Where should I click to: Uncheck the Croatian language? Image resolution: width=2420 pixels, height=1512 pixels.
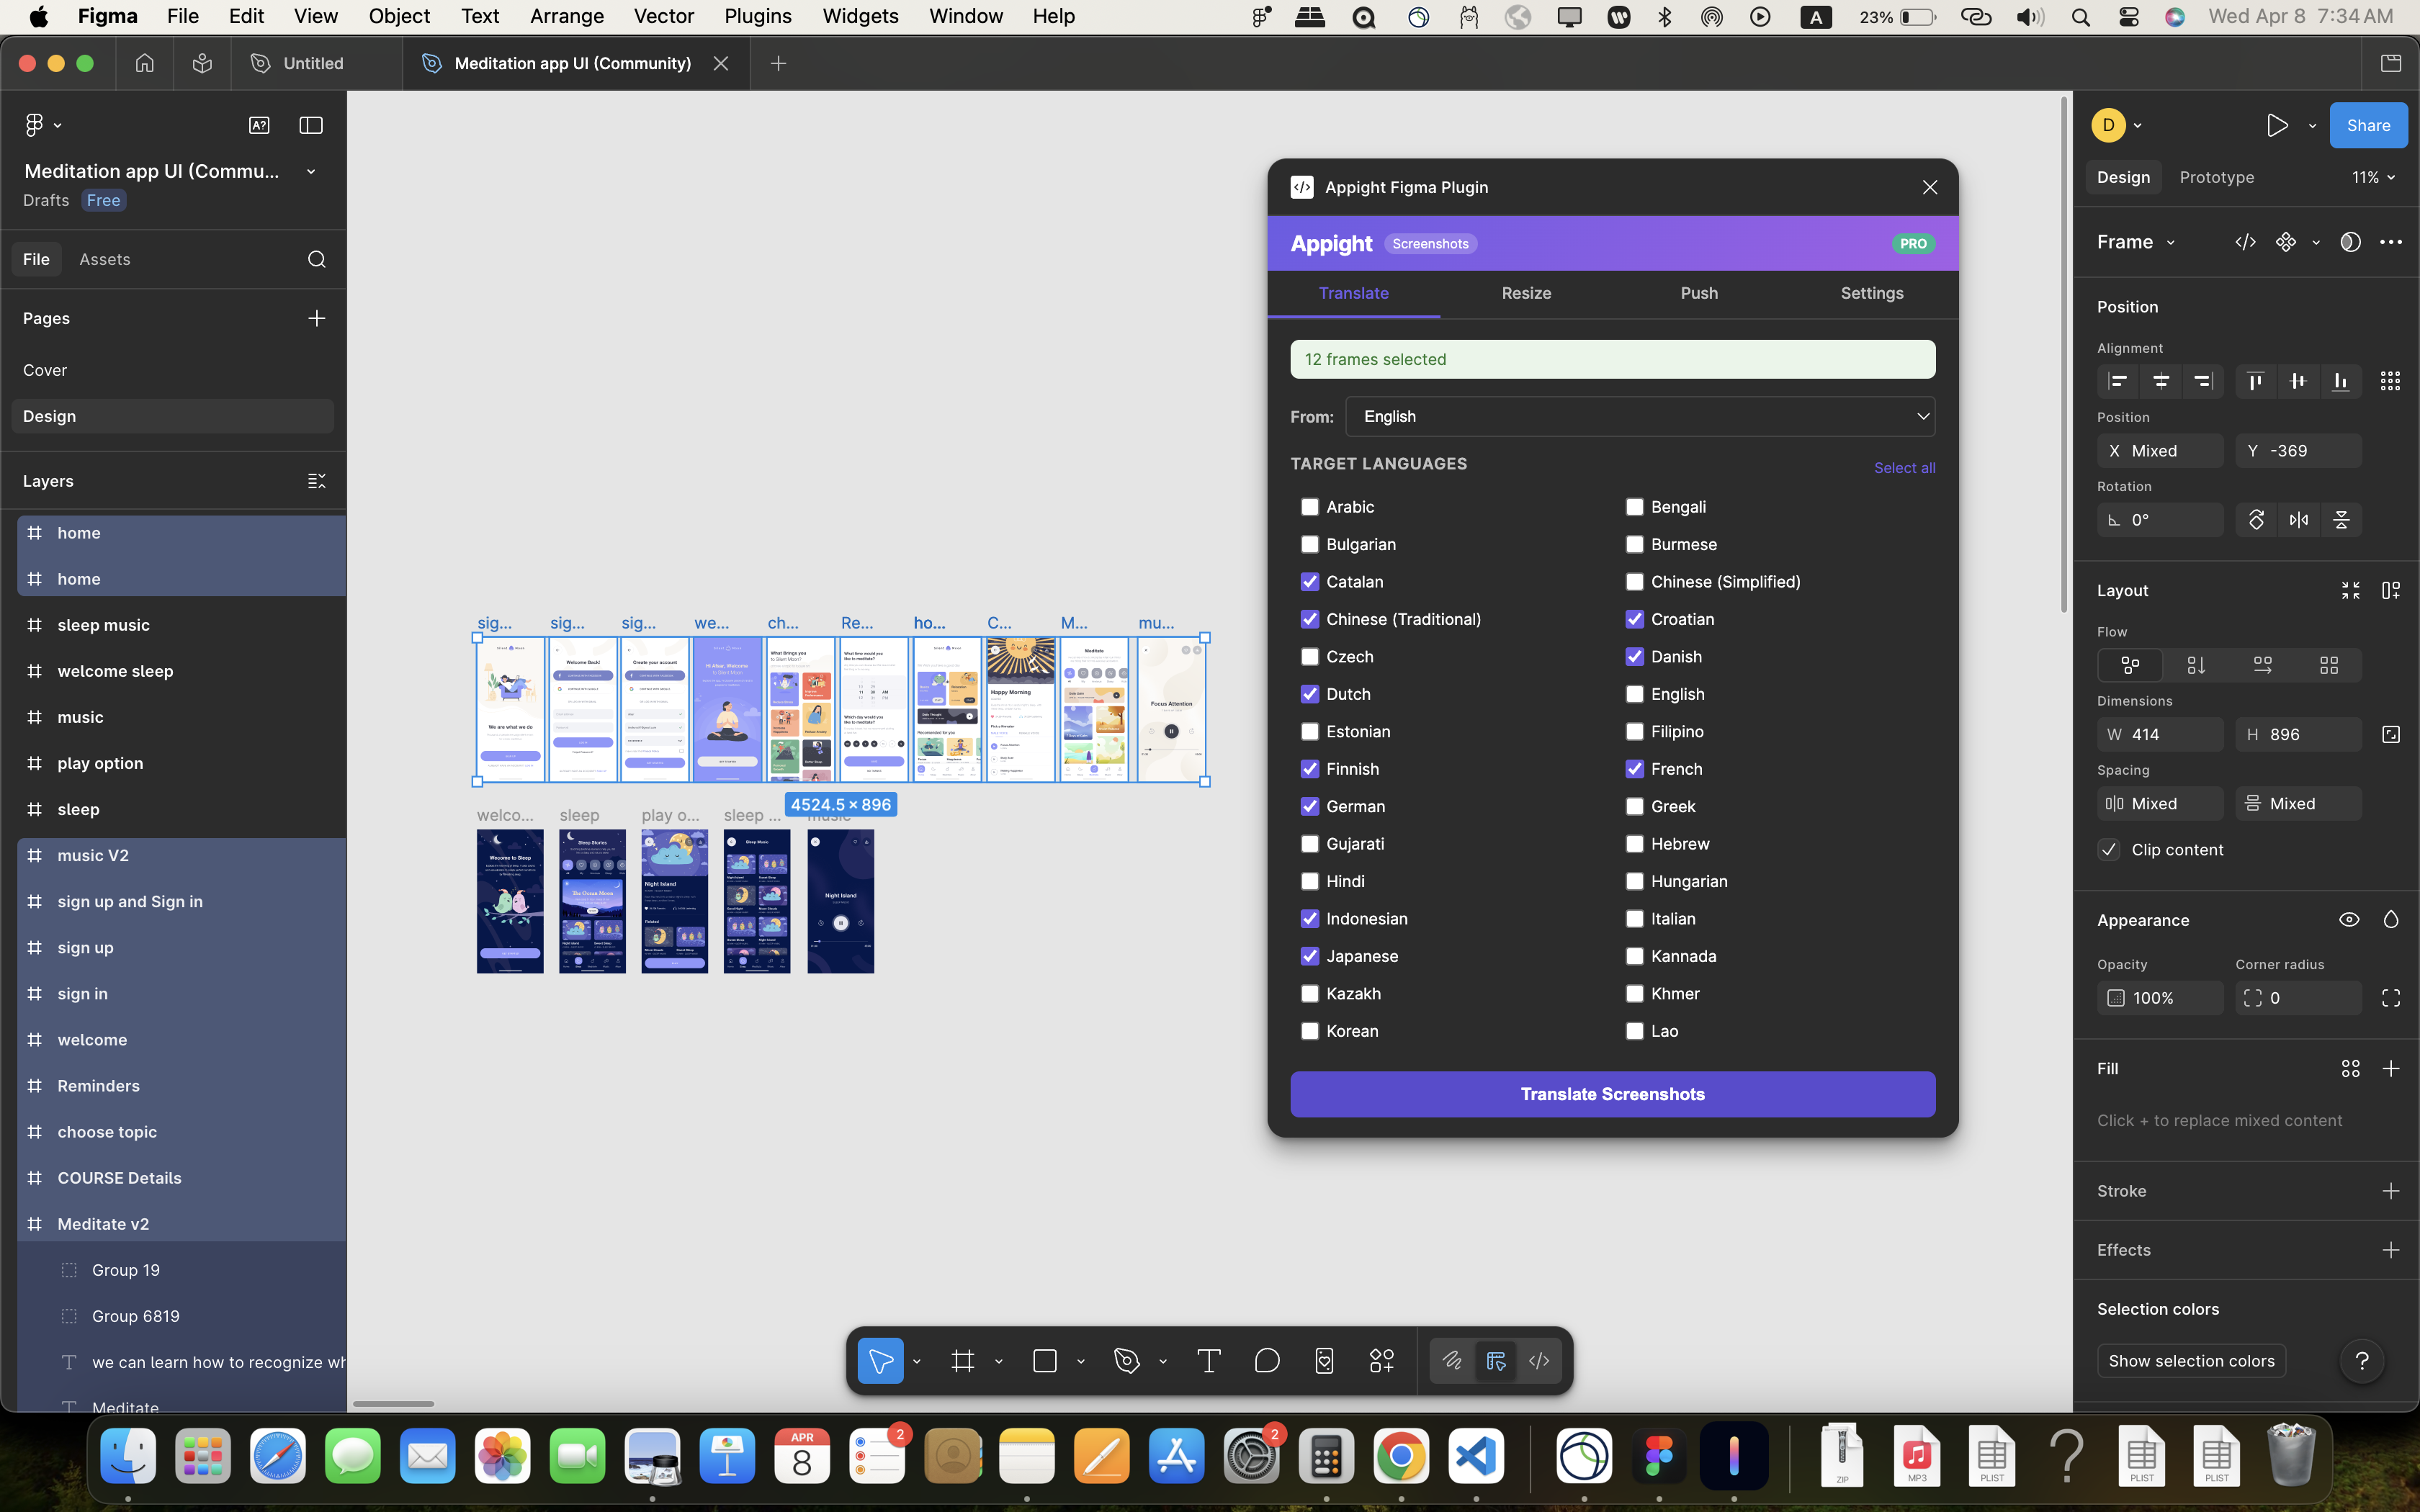(x=1635, y=618)
